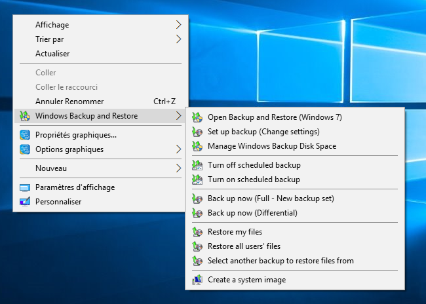
Task: Click the icon beside Restore my files
Action: tap(197, 232)
